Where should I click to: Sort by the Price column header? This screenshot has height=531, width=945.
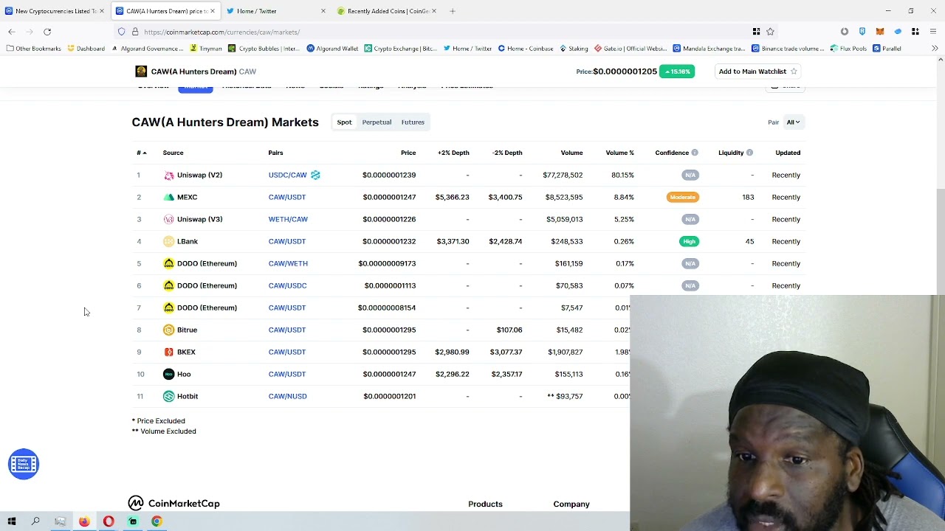pos(408,153)
